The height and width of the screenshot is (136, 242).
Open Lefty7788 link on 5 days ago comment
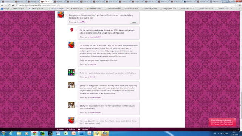pyautogui.click(x=93, y=65)
